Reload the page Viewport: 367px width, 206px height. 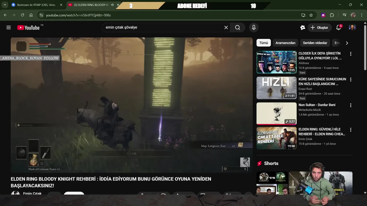coord(22,15)
